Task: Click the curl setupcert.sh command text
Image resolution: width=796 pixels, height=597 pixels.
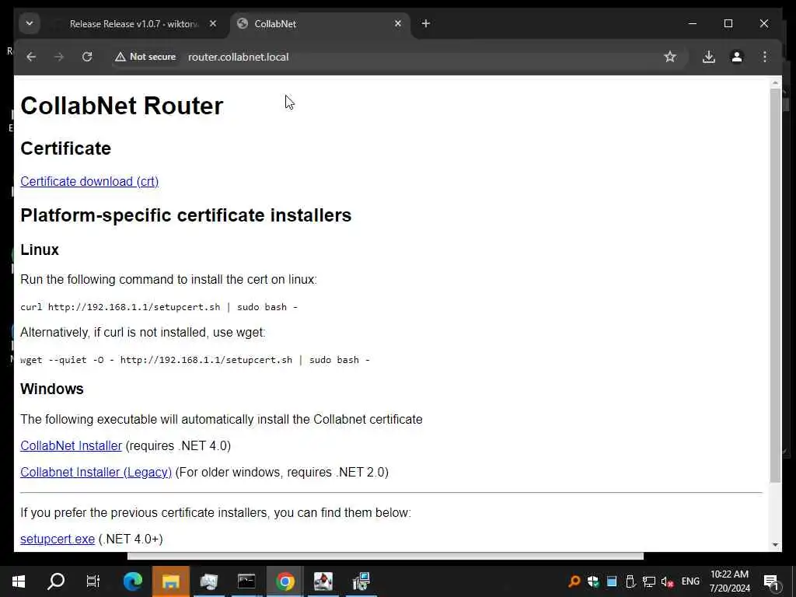Action: (159, 307)
